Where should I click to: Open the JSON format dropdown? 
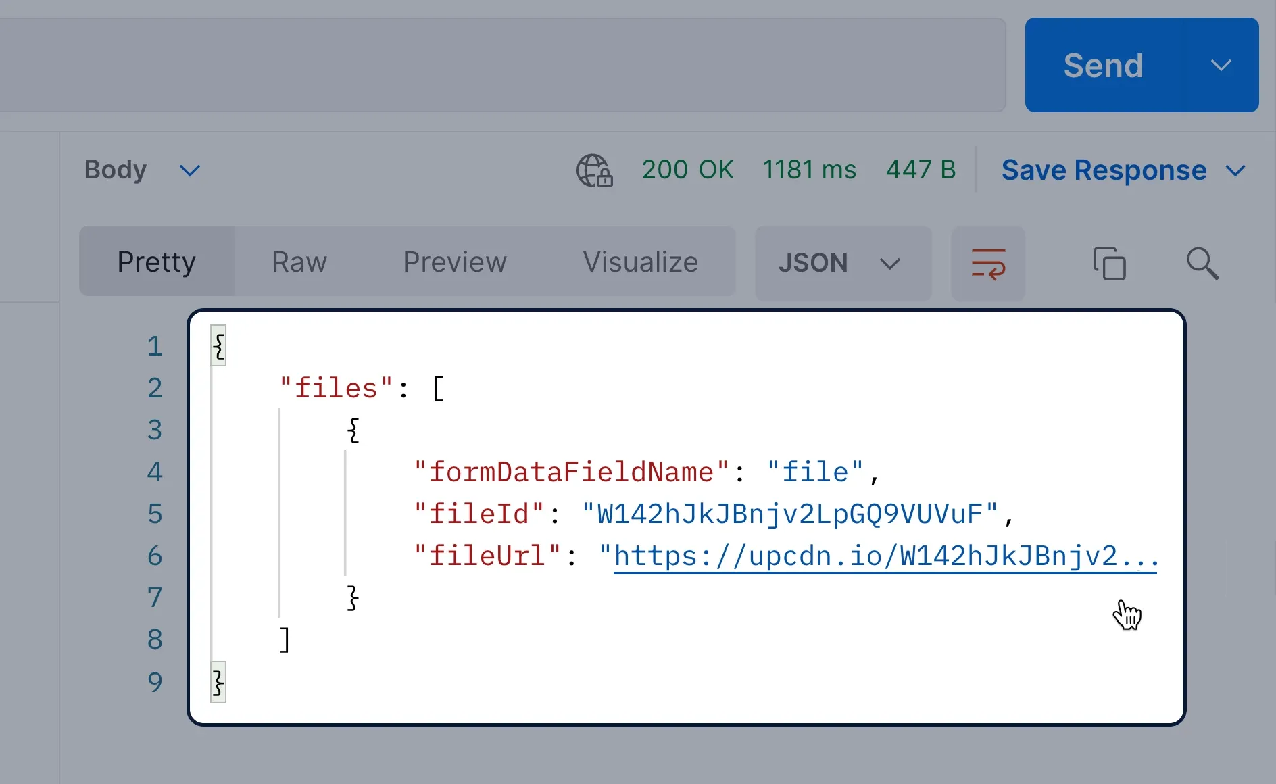843,263
